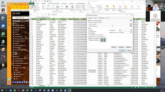
Task: Switch to the Колонтитулы tab in dialog
Action: click(x=101, y=18)
